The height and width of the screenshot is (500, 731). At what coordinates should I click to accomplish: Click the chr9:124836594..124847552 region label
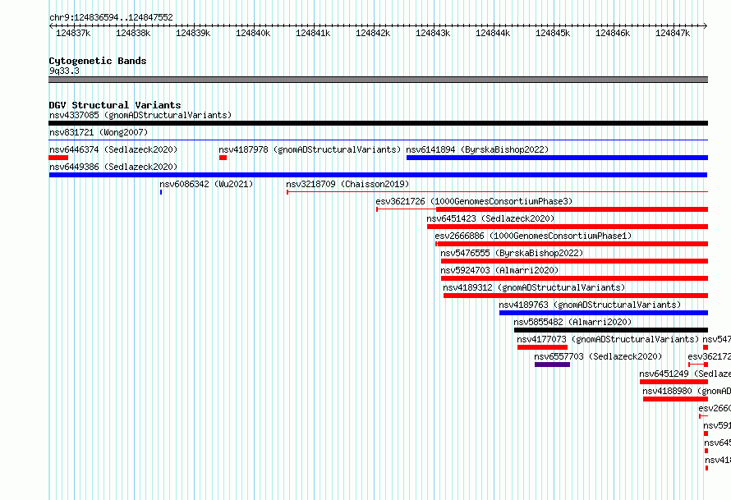pos(111,17)
